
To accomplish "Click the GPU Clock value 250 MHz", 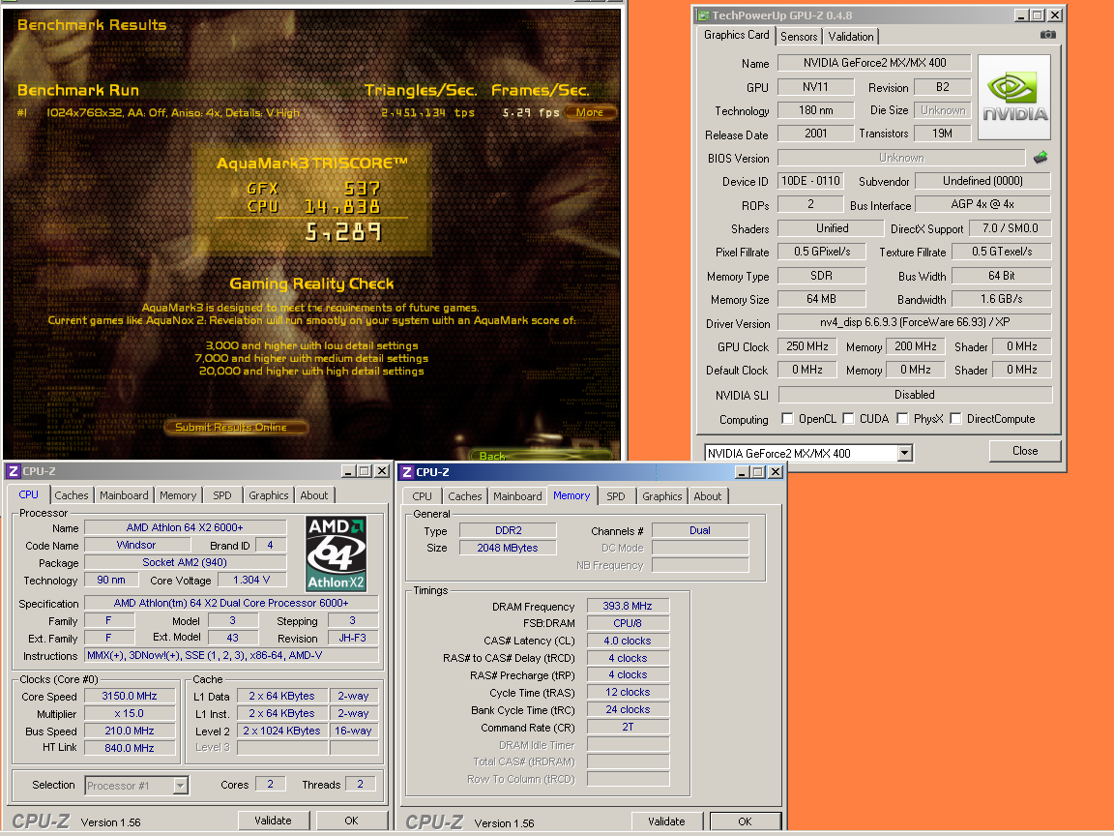I will coord(807,346).
